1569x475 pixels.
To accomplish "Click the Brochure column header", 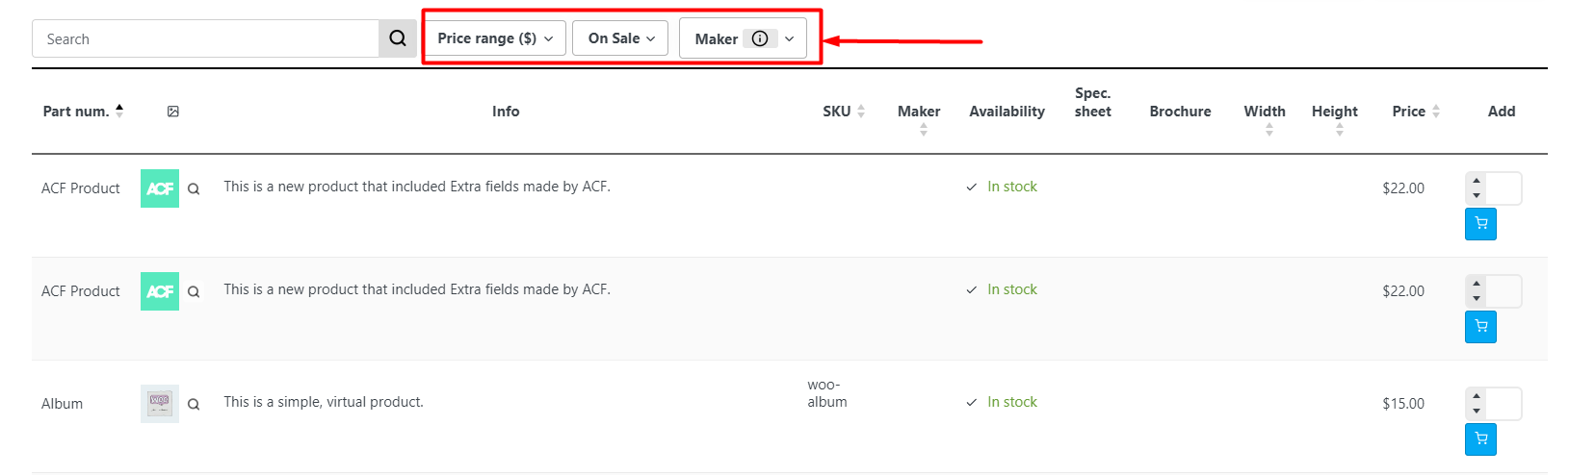I will coord(1180,112).
